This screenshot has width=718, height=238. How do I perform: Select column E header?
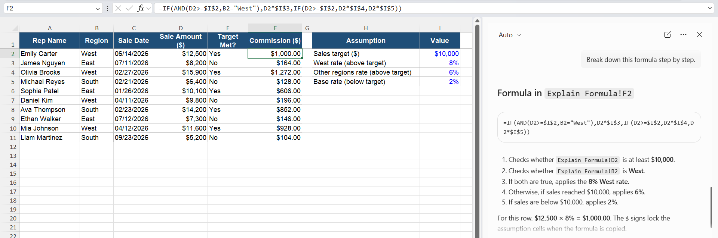pos(228,28)
